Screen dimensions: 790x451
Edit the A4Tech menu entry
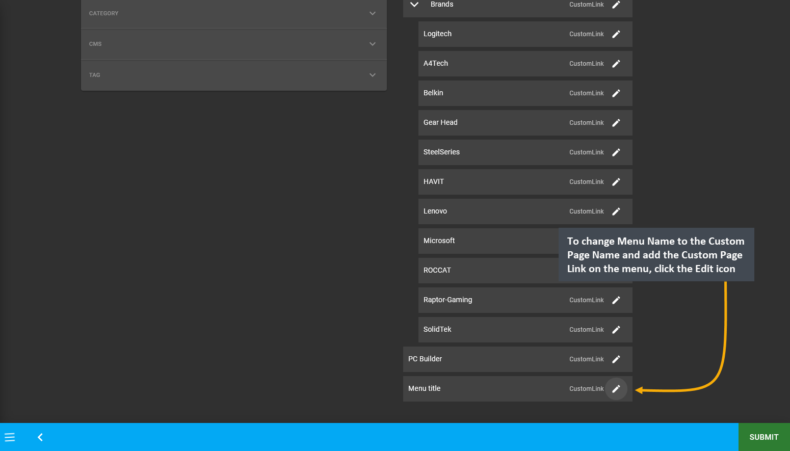tap(616, 64)
